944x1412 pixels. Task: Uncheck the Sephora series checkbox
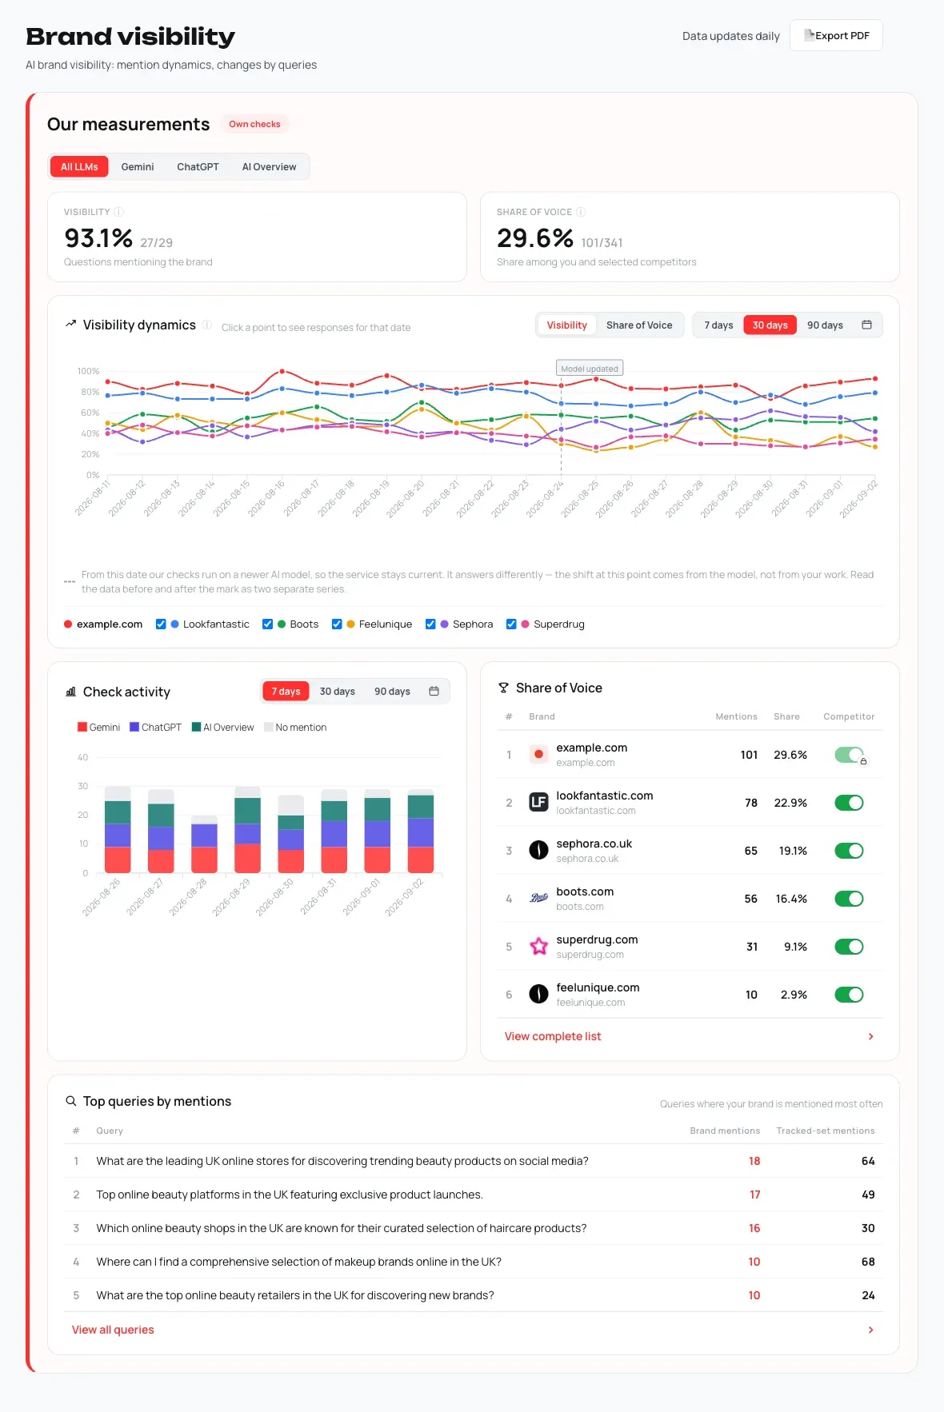point(430,624)
